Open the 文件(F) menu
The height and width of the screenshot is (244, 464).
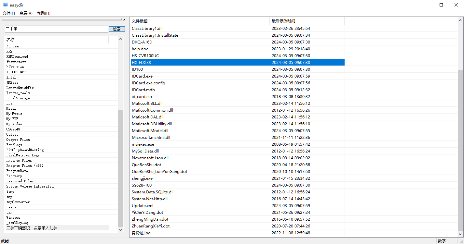point(9,13)
